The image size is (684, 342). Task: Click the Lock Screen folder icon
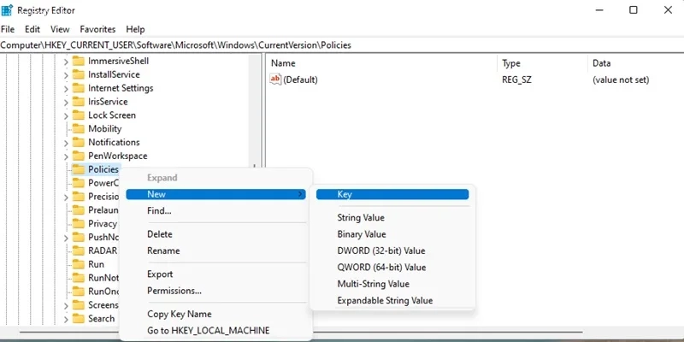tap(78, 115)
